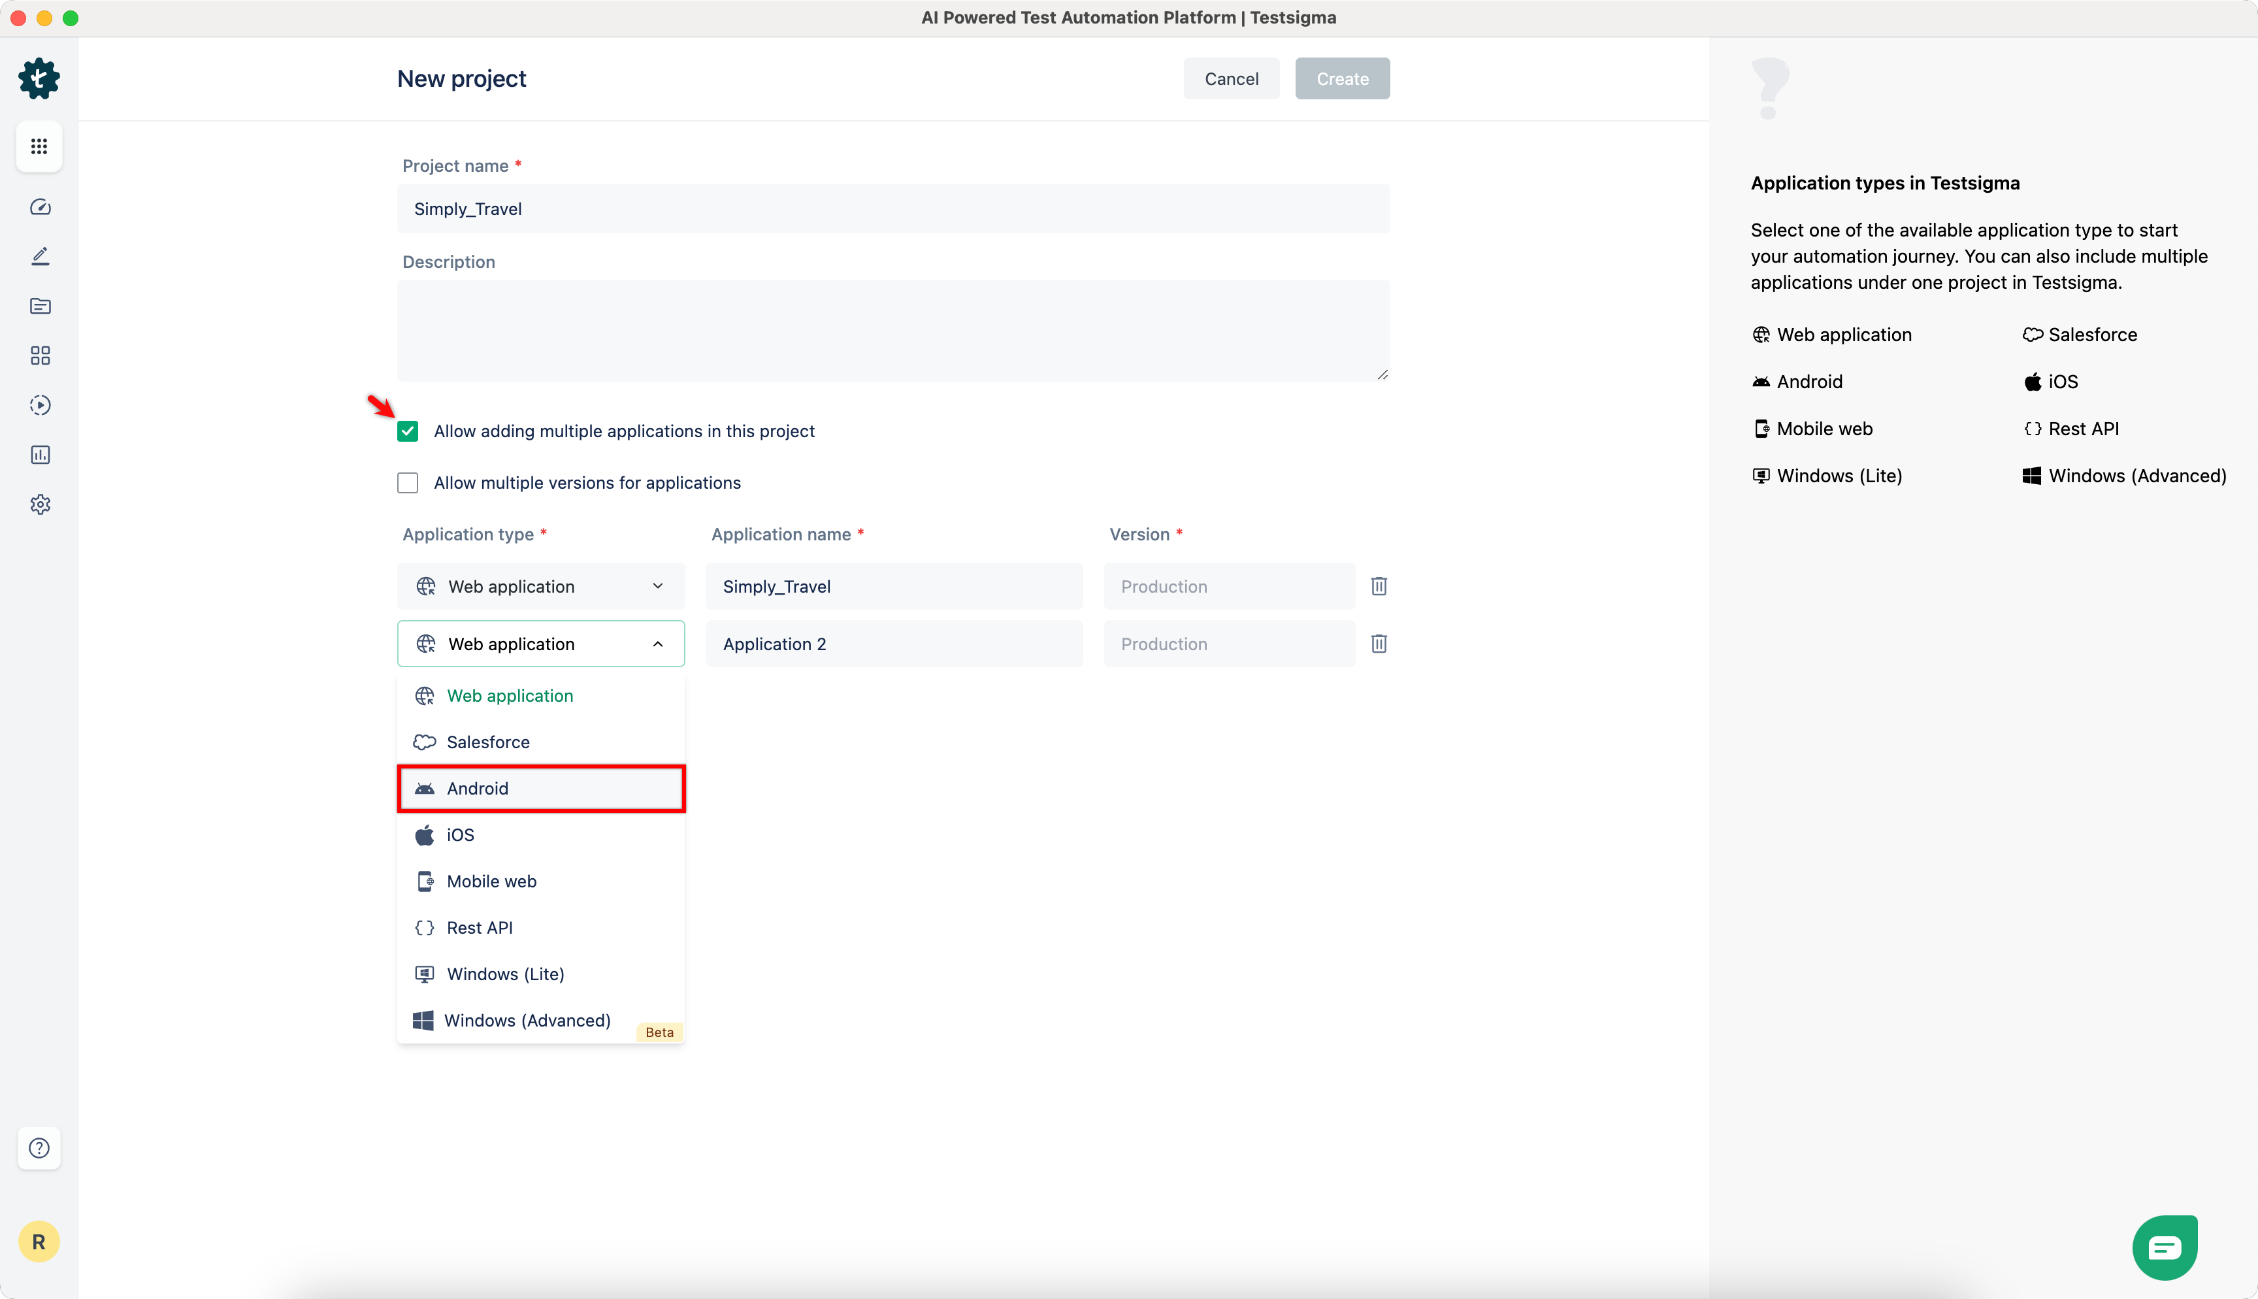Select iOS from the dropdown list

(542, 835)
